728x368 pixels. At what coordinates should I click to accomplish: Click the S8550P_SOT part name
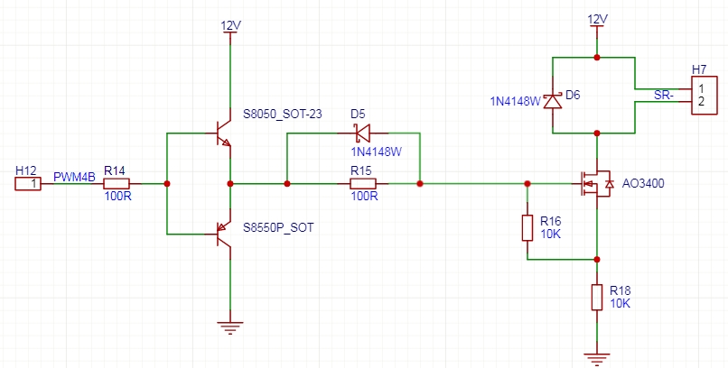tap(278, 227)
